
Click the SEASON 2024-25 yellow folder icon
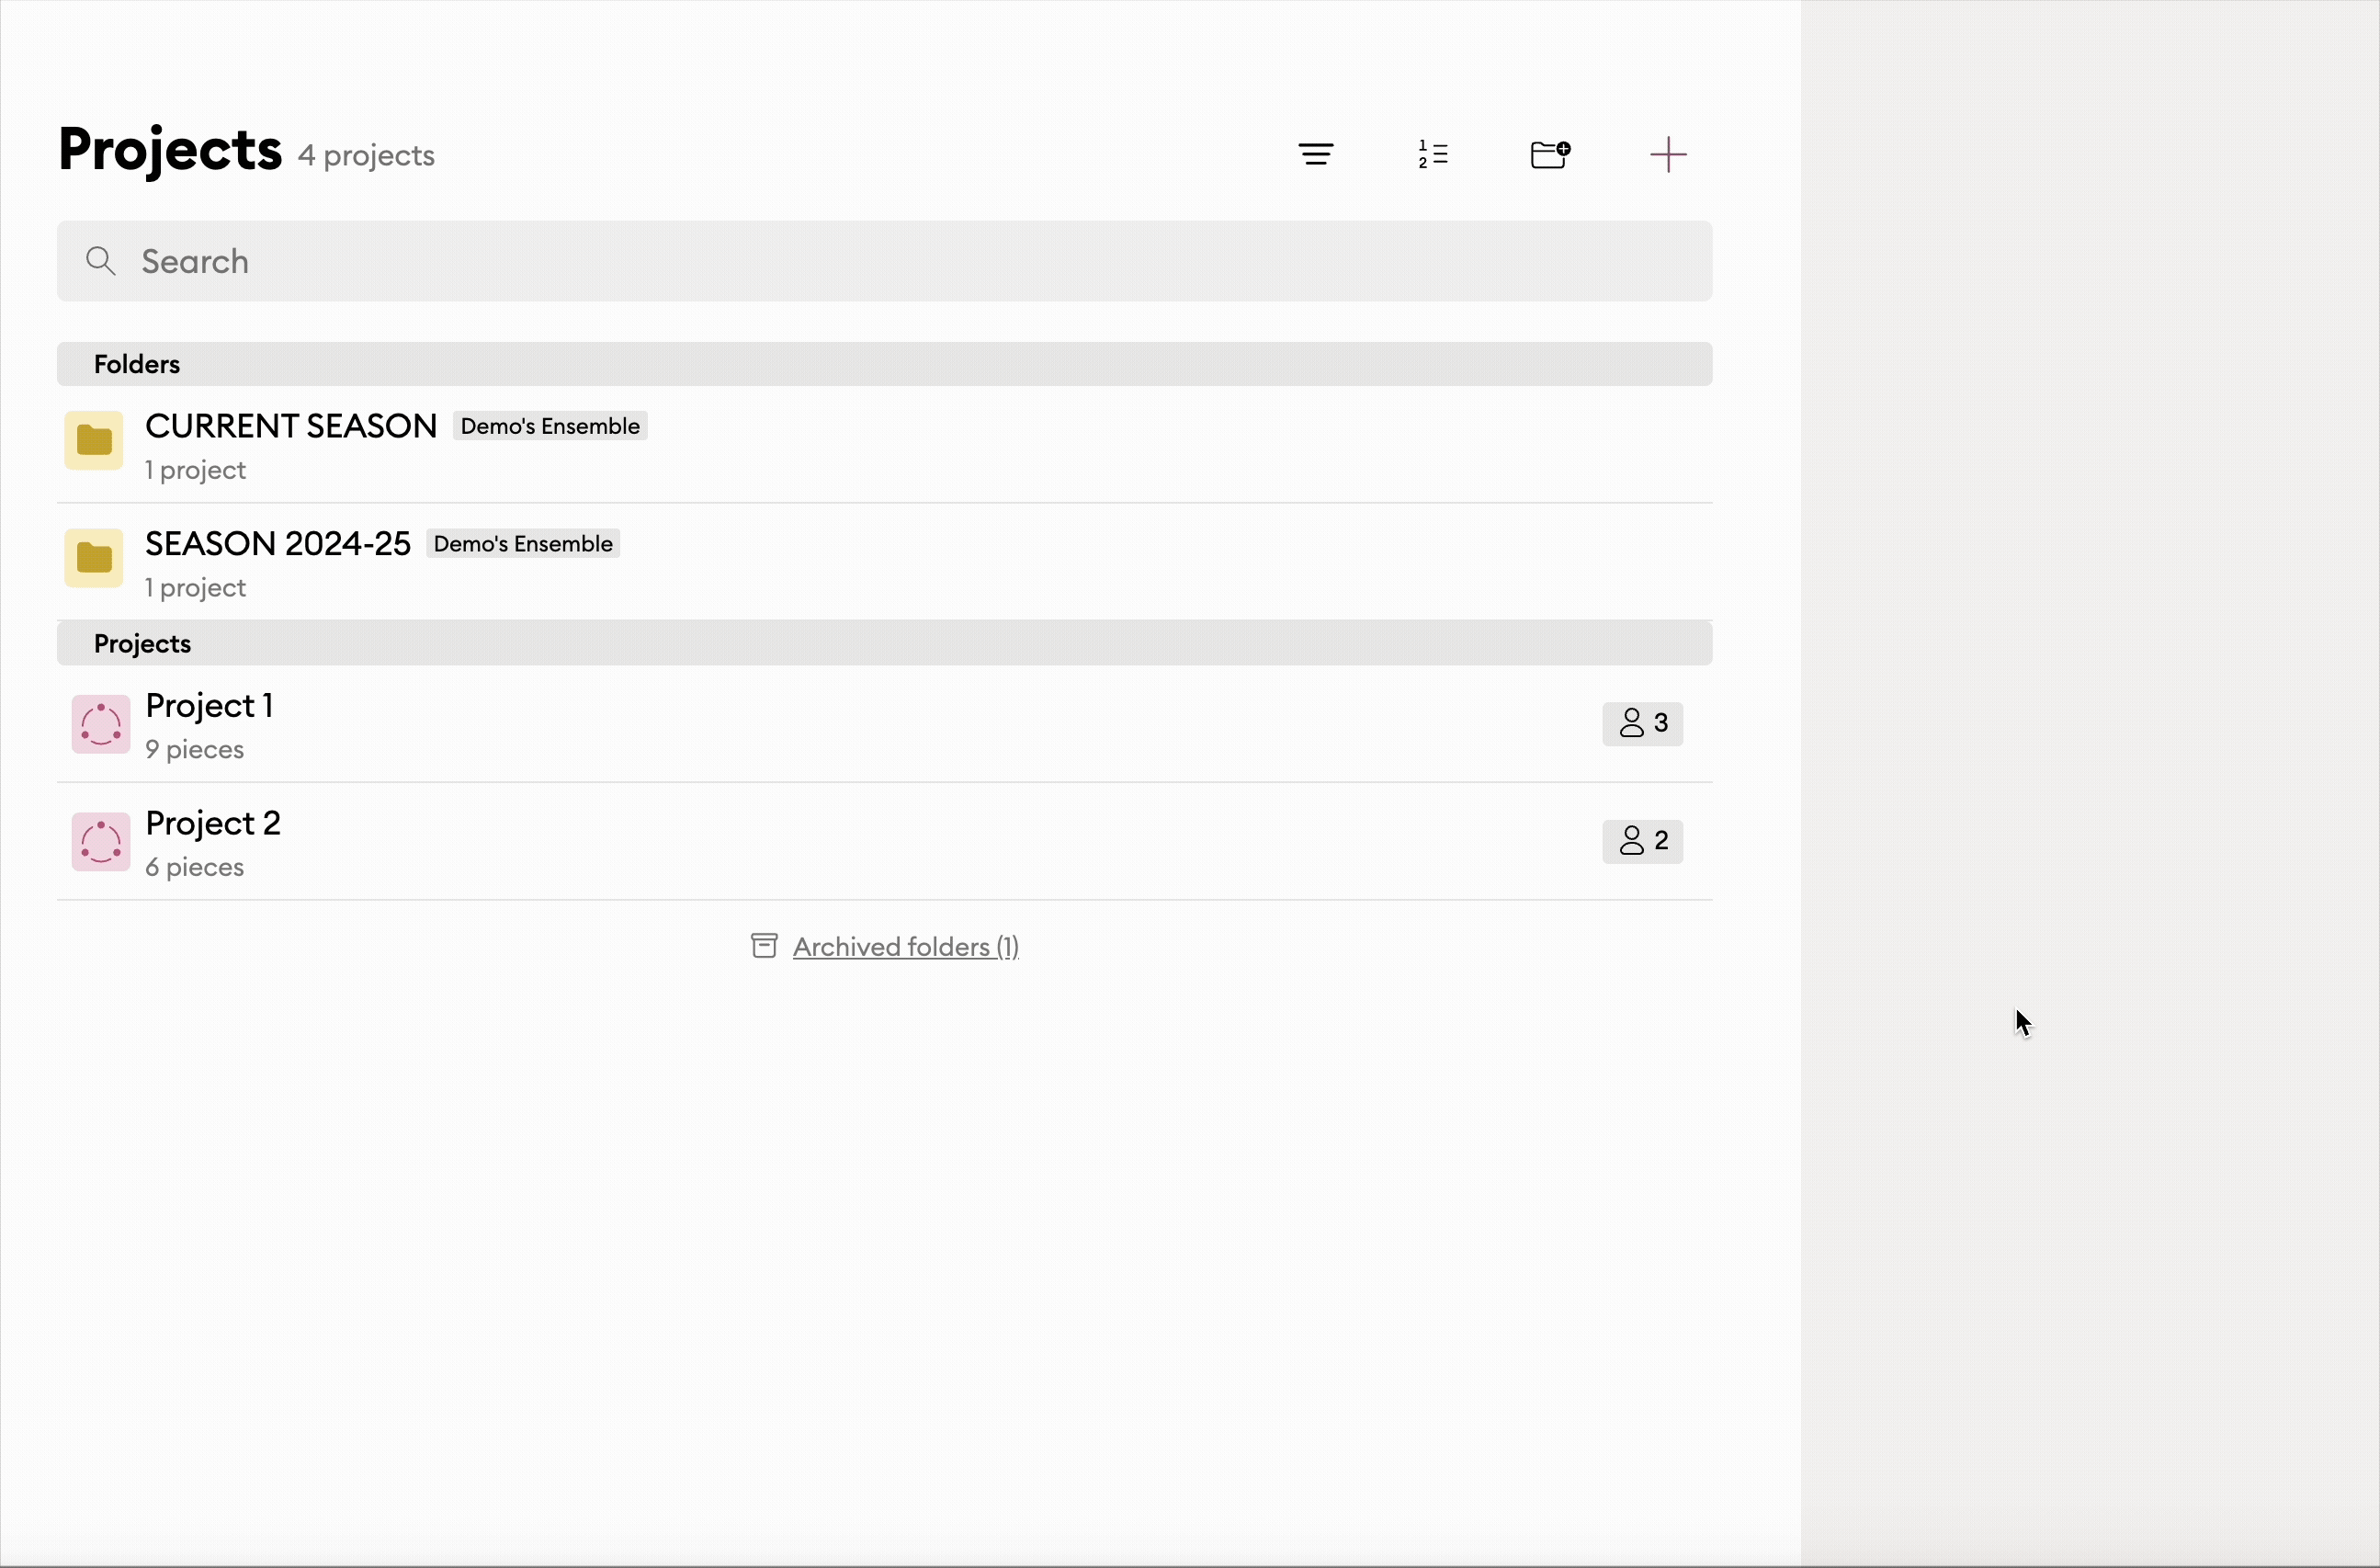(94, 558)
